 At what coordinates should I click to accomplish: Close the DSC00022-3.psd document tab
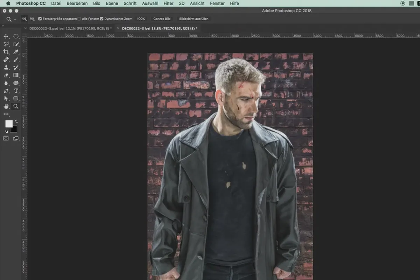click(26, 28)
